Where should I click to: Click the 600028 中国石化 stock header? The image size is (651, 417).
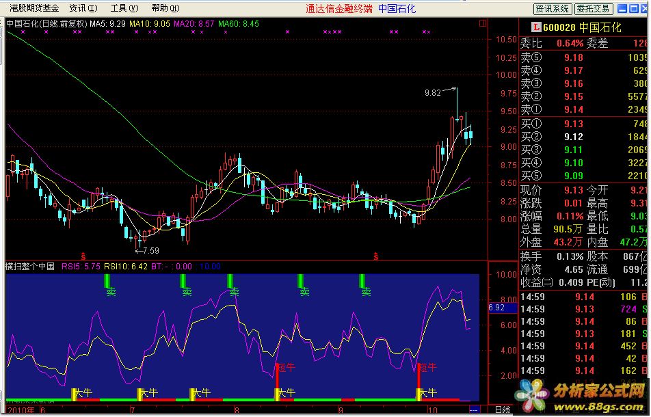[582, 28]
